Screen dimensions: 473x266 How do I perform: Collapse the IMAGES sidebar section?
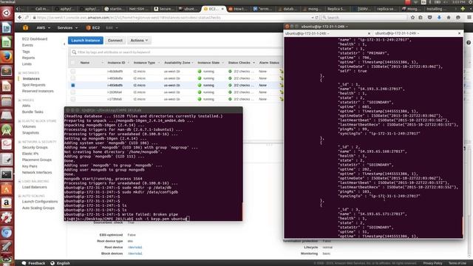(20, 100)
